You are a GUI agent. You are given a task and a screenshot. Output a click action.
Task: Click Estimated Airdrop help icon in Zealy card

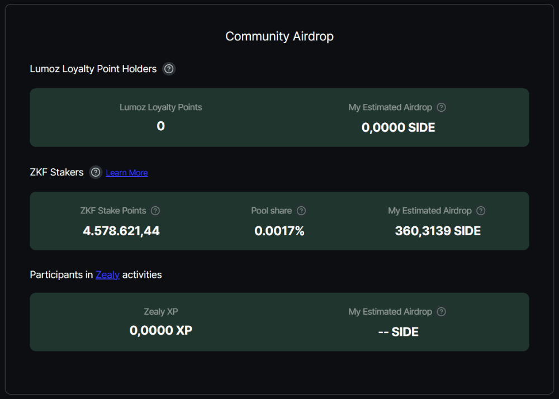pyautogui.click(x=441, y=312)
